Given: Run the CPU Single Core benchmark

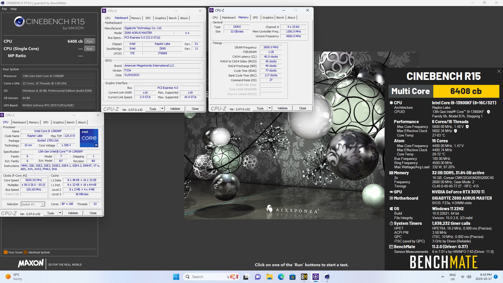Looking at the screenshot, I should [89, 49].
